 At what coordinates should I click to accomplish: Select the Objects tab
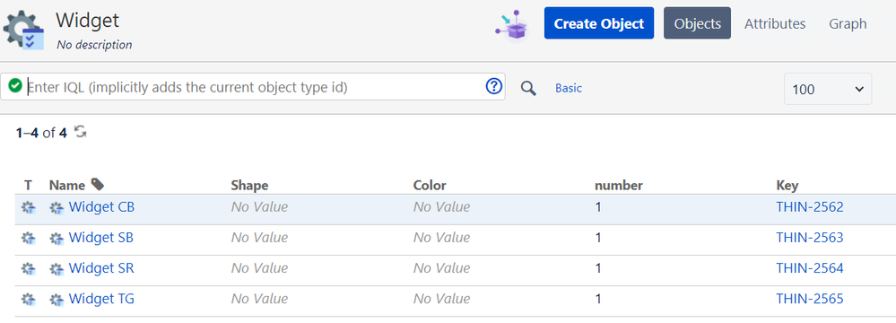pyautogui.click(x=697, y=23)
